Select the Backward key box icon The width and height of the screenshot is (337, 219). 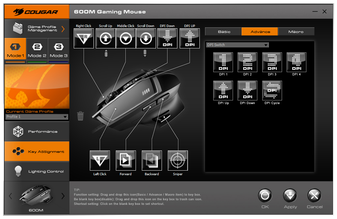(x=152, y=160)
